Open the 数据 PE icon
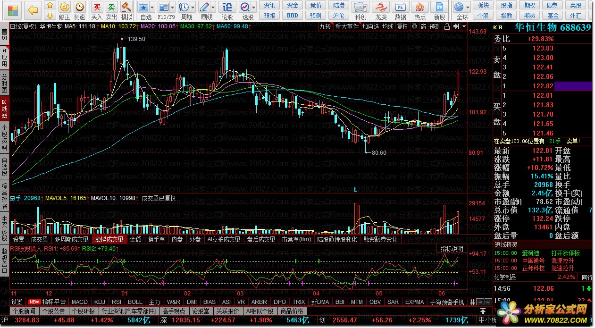The width and height of the screenshot is (595, 328). tap(400, 10)
